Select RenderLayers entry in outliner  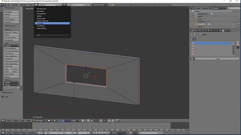[203, 14]
